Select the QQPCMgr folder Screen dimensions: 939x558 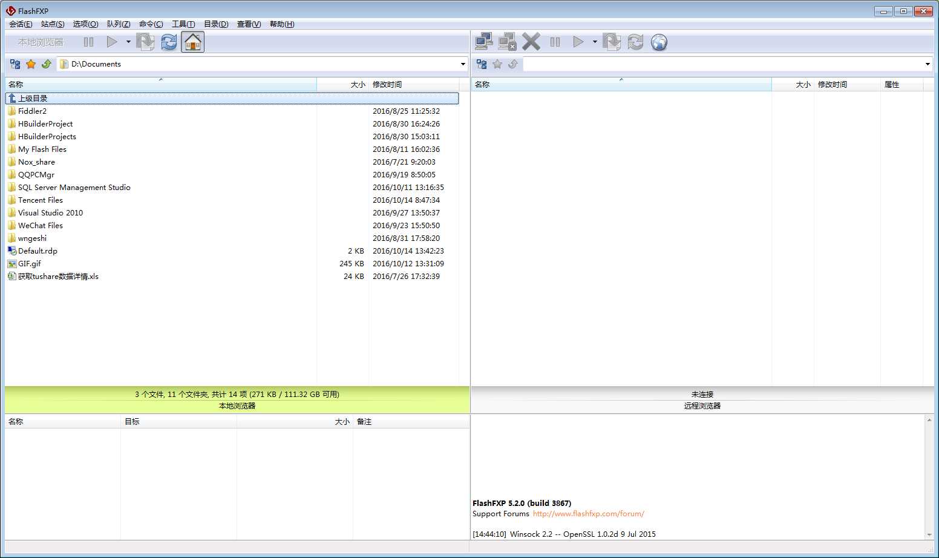coord(232,175)
